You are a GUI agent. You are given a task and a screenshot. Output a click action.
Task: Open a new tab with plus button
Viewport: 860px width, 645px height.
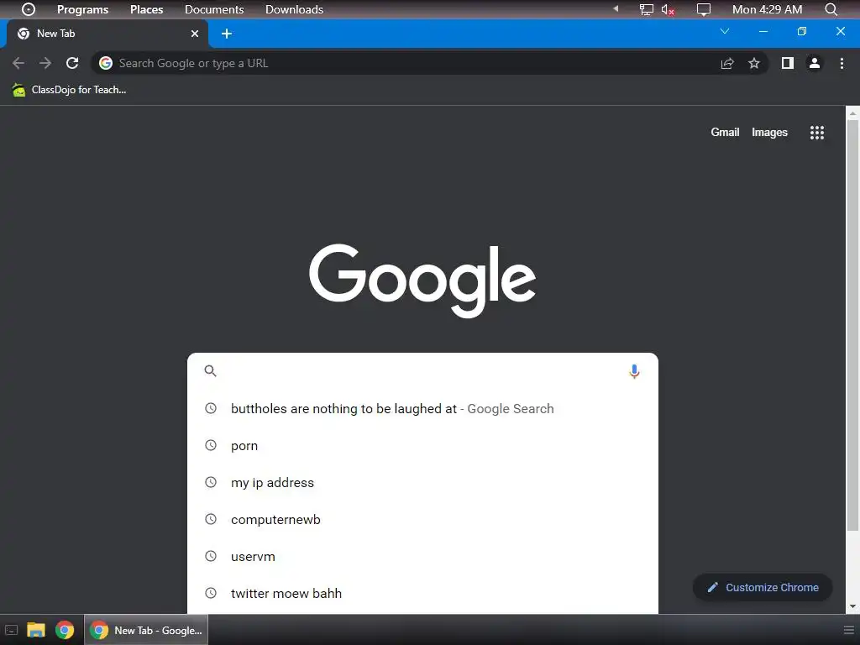pos(227,34)
